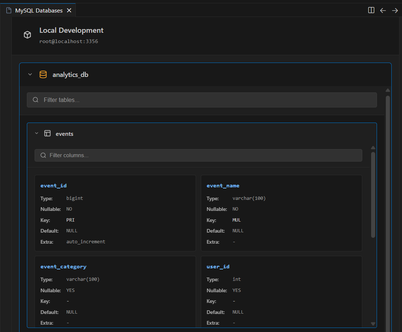Screen dimensions: 402x332
Task: Select the analytics_db database name
Action: click(x=70, y=75)
